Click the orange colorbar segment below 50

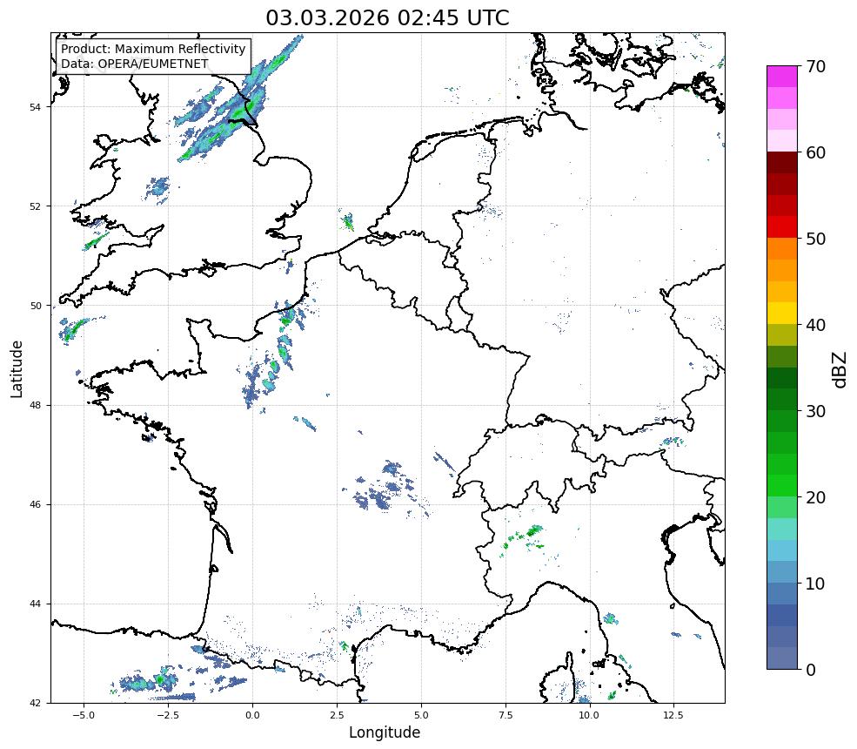coord(782,248)
